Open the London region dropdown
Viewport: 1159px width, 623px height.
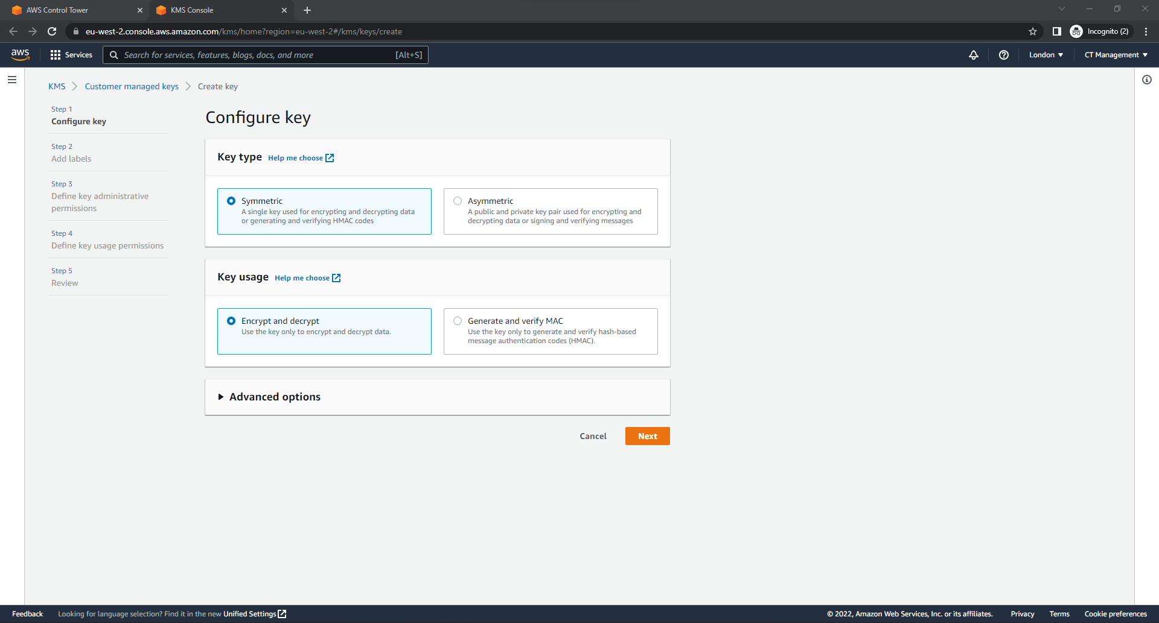pyautogui.click(x=1046, y=55)
